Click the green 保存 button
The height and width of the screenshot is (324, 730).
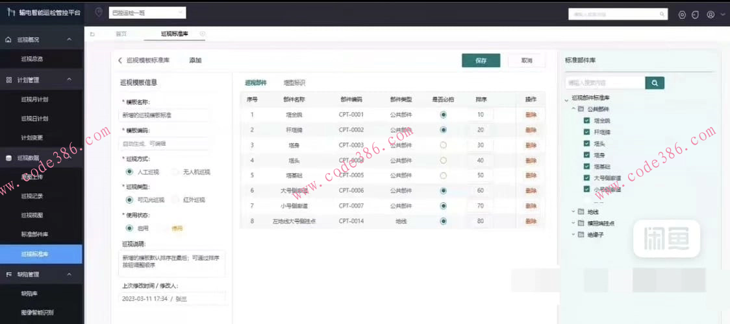click(481, 61)
